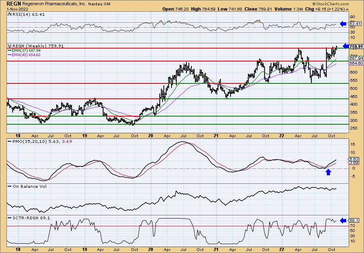Click the 70 level on the SCTR axis
Image resolution: width=364 pixels, height=253 pixels.
[x=352, y=225]
